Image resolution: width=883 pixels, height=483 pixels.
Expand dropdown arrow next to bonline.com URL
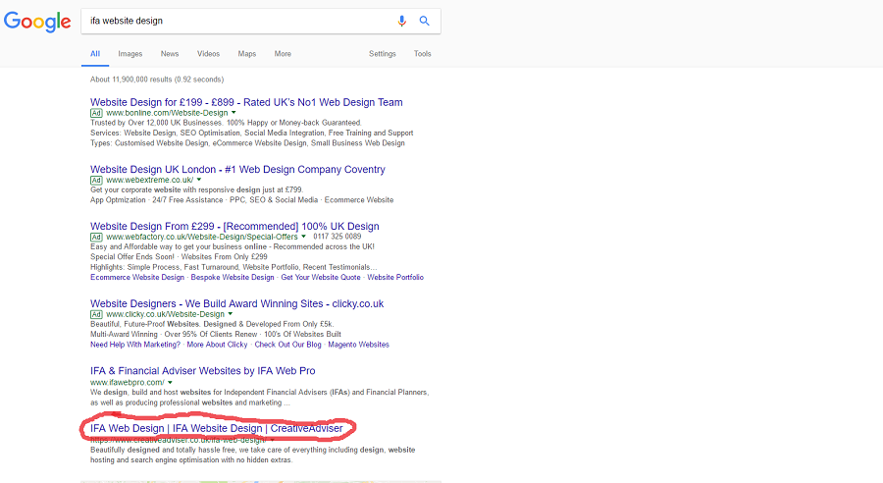click(x=234, y=113)
